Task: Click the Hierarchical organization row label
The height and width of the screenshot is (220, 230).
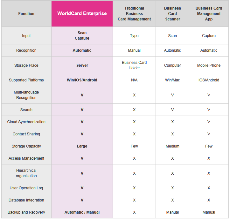Action: tap(26, 173)
